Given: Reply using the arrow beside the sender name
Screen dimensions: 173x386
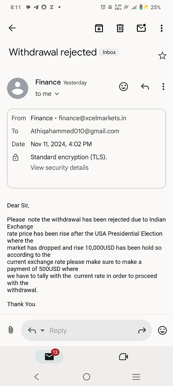Looking at the screenshot, I should (x=145, y=87).
